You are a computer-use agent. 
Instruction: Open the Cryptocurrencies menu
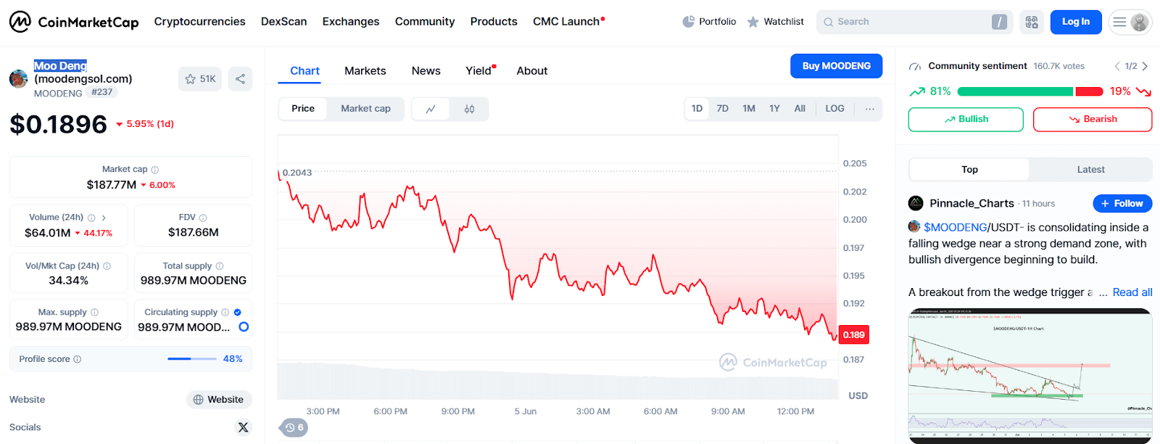pyautogui.click(x=199, y=22)
